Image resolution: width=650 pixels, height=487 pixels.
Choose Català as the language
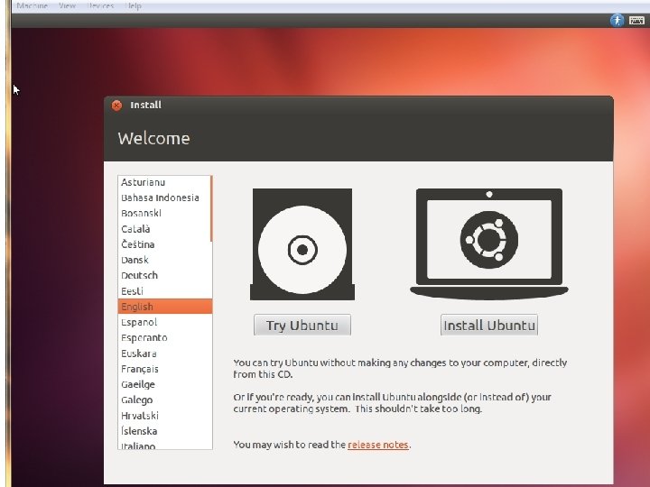click(164, 229)
